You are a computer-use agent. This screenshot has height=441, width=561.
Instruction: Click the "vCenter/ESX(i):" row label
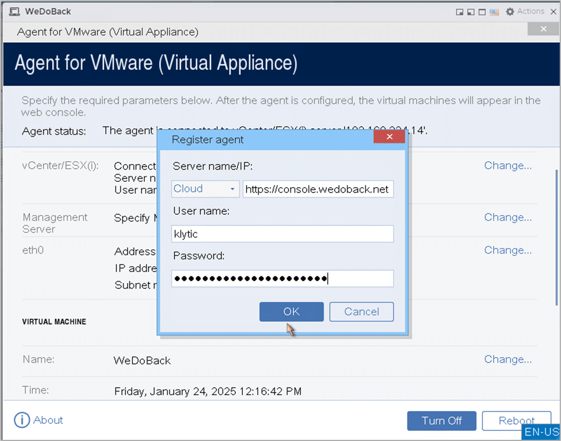[60, 165]
